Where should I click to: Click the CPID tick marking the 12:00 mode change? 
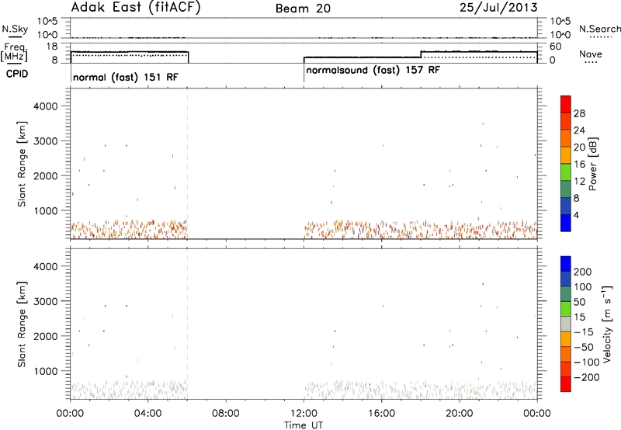[x=304, y=73]
